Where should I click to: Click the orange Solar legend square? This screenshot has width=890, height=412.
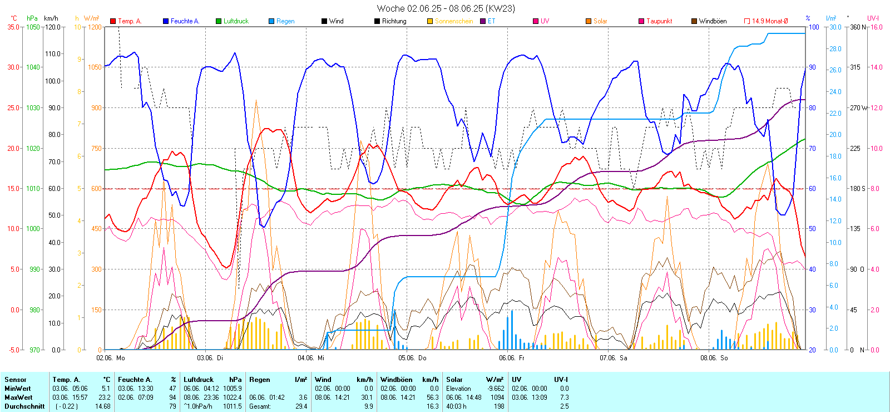click(589, 21)
